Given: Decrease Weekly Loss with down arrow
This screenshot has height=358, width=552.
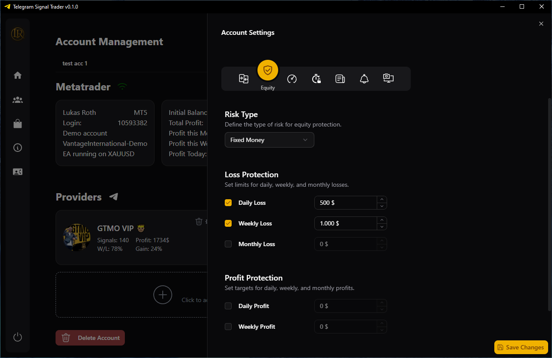Looking at the screenshot, I should click(381, 227).
